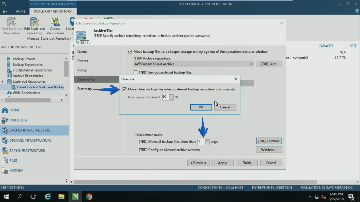Click Cancel in Override dialog
360x202 pixels.
click(x=225, y=107)
